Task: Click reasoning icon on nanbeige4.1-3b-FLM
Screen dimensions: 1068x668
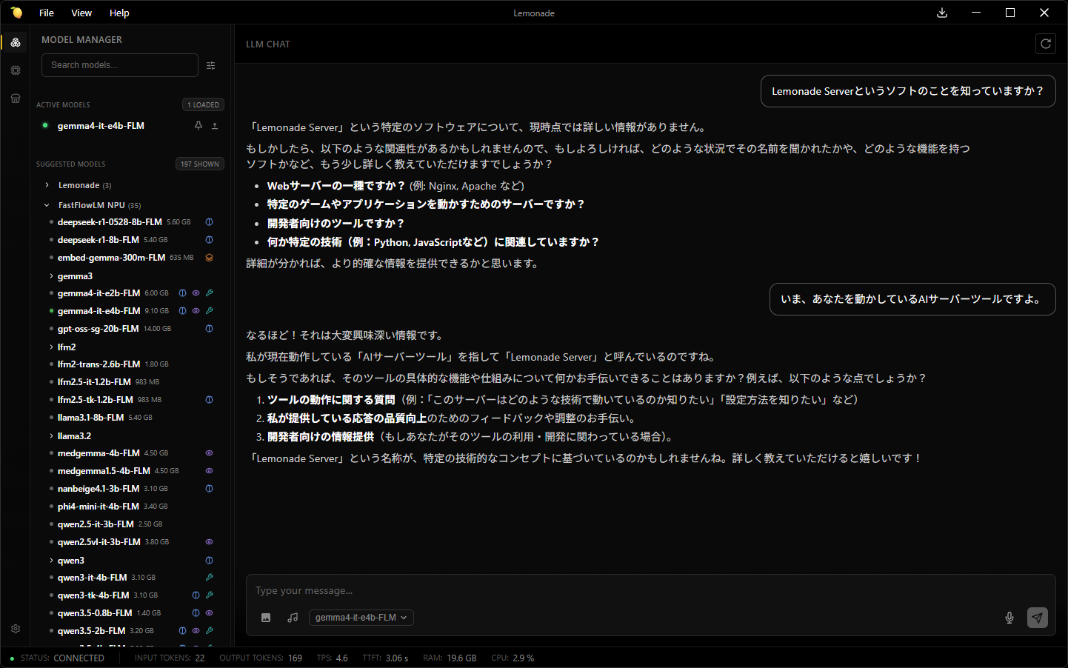Action: 209,489
